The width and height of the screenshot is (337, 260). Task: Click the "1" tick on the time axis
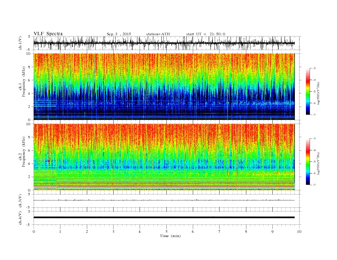click(60, 232)
